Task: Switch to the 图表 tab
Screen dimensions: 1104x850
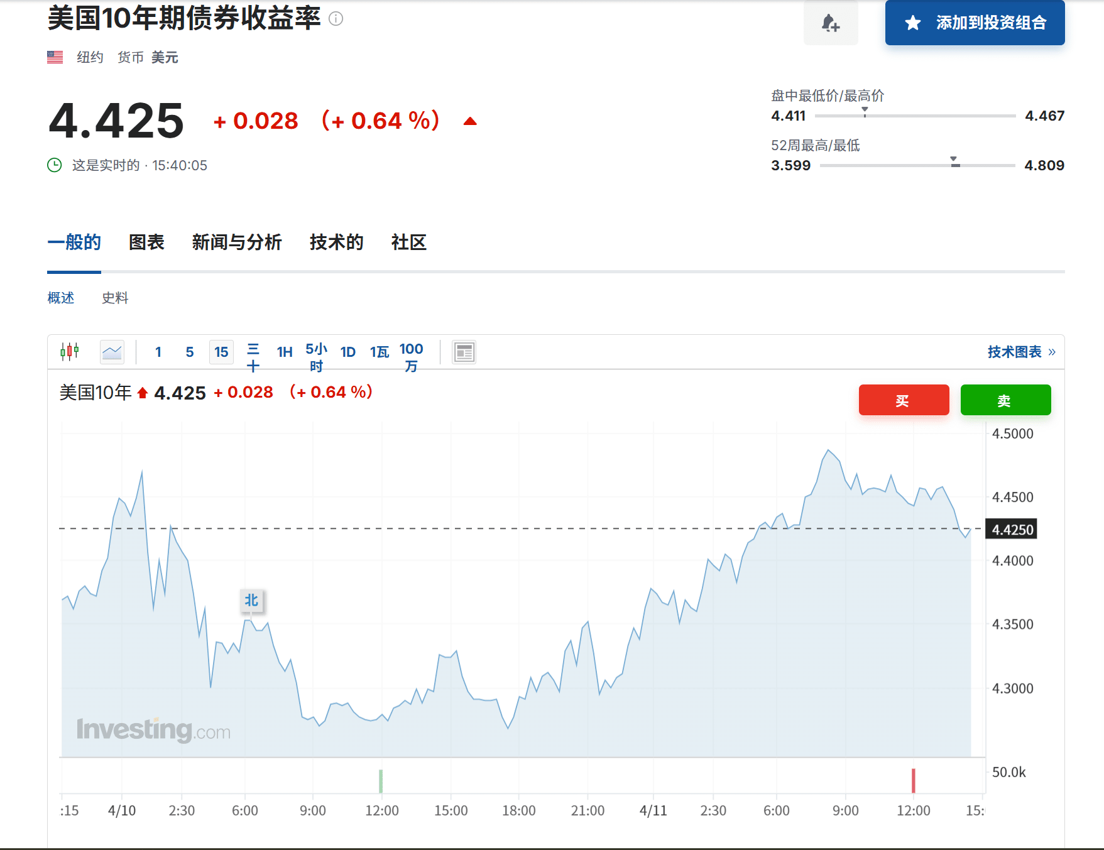Action: coord(146,242)
